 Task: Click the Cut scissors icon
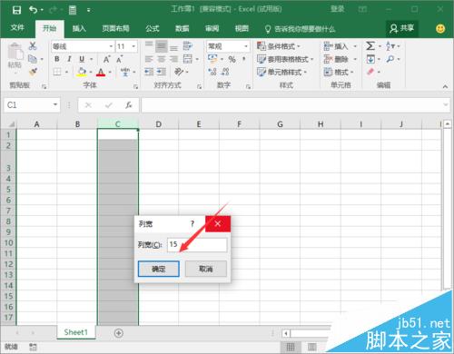[33, 45]
